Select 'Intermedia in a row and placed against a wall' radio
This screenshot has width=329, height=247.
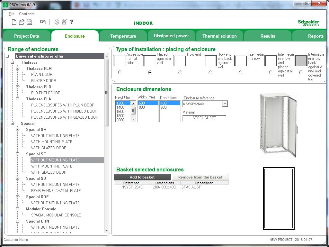tap(271, 72)
